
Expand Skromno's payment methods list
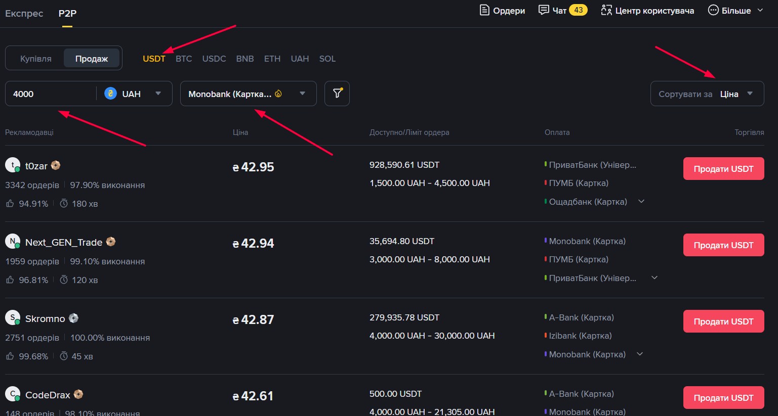640,354
